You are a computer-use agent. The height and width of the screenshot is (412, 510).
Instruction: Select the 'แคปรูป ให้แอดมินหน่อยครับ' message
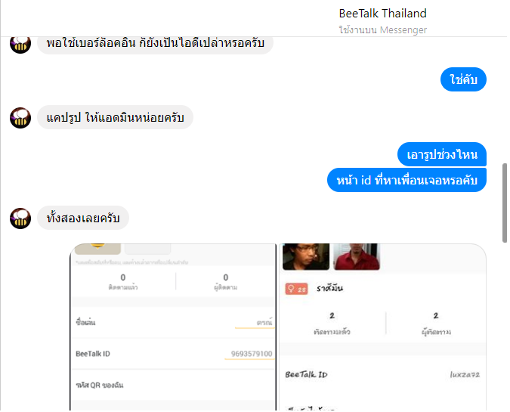click(x=115, y=117)
